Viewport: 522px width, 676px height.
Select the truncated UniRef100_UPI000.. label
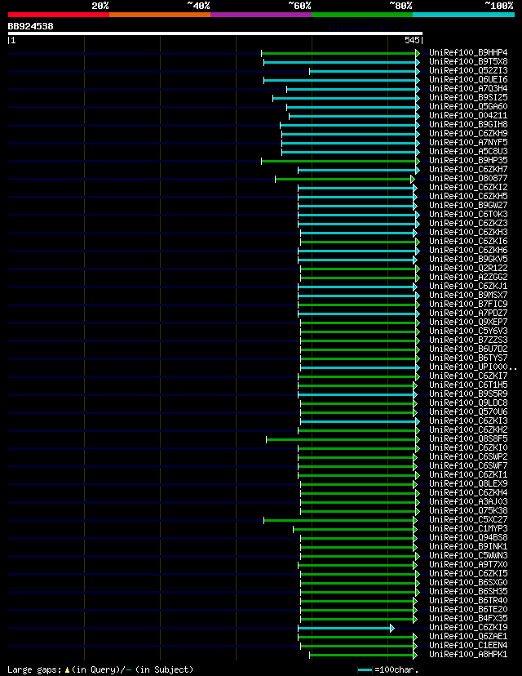(473, 367)
